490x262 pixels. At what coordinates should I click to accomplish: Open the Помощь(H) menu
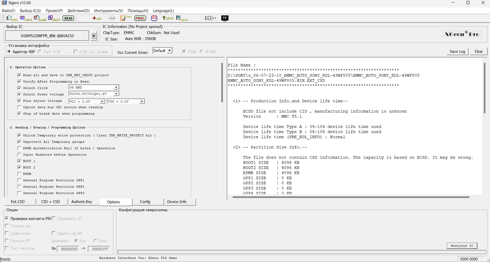138,11
